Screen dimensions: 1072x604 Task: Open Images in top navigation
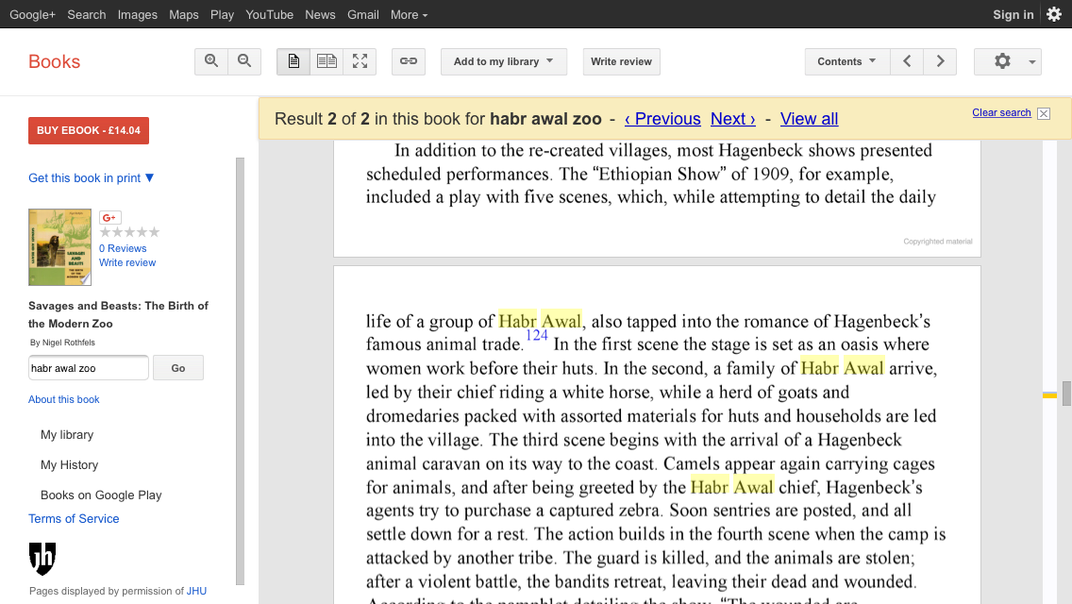tap(138, 14)
